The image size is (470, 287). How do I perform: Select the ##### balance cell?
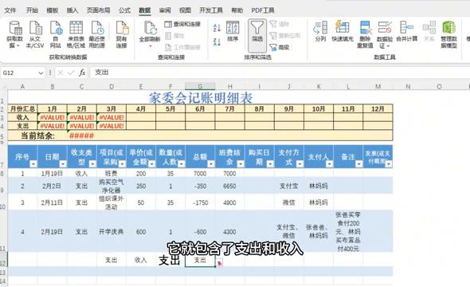coord(82,136)
